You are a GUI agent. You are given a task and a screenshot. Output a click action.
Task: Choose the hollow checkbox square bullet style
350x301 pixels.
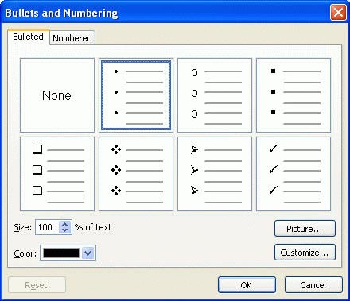coord(57,174)
